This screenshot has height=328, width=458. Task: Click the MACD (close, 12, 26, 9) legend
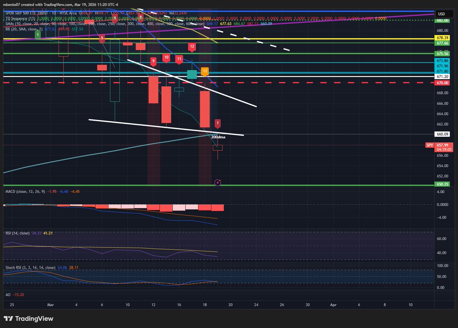[25, 191]
